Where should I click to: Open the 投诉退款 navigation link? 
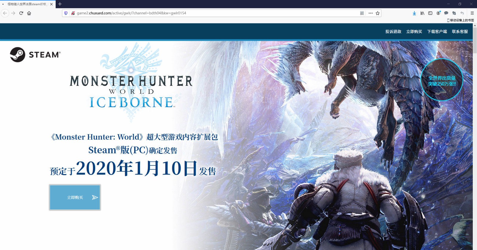[x=393, y=32]
